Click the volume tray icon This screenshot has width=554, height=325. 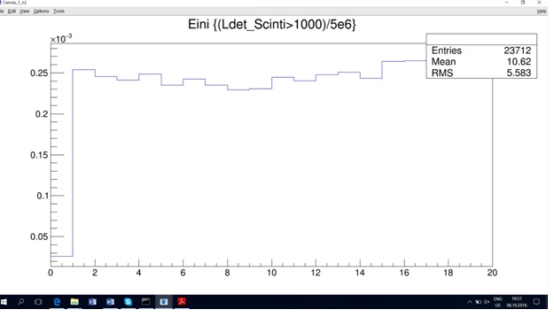pos(487,302)
